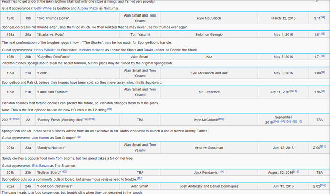Screen dimensions: 330x194
Task: Open the David Lander link
Action: coord(154,50)
